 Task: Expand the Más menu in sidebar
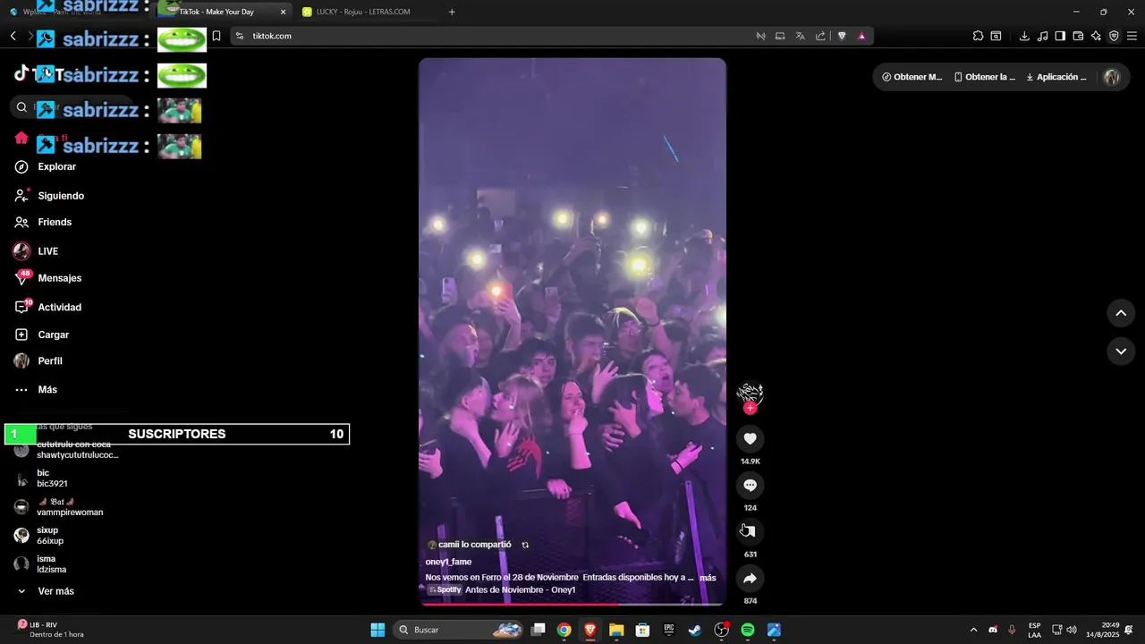click(36, 390)
